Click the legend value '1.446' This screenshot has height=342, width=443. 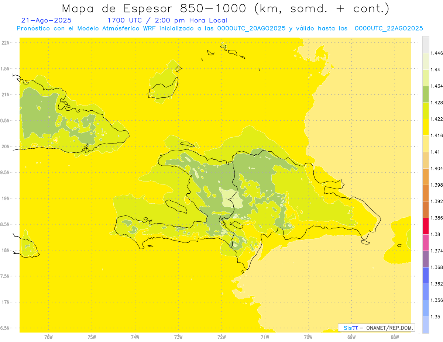pyautogui.click(x=437, y=53)
